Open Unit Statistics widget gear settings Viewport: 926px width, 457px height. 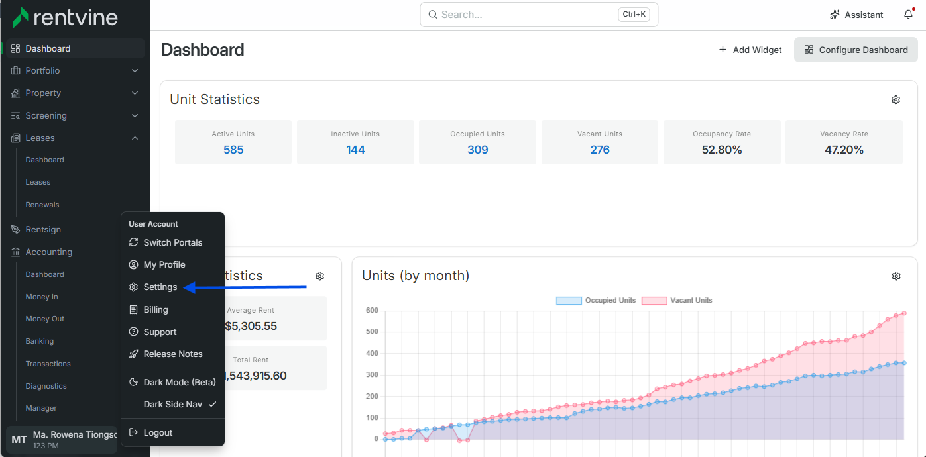(x=896, y=99)
